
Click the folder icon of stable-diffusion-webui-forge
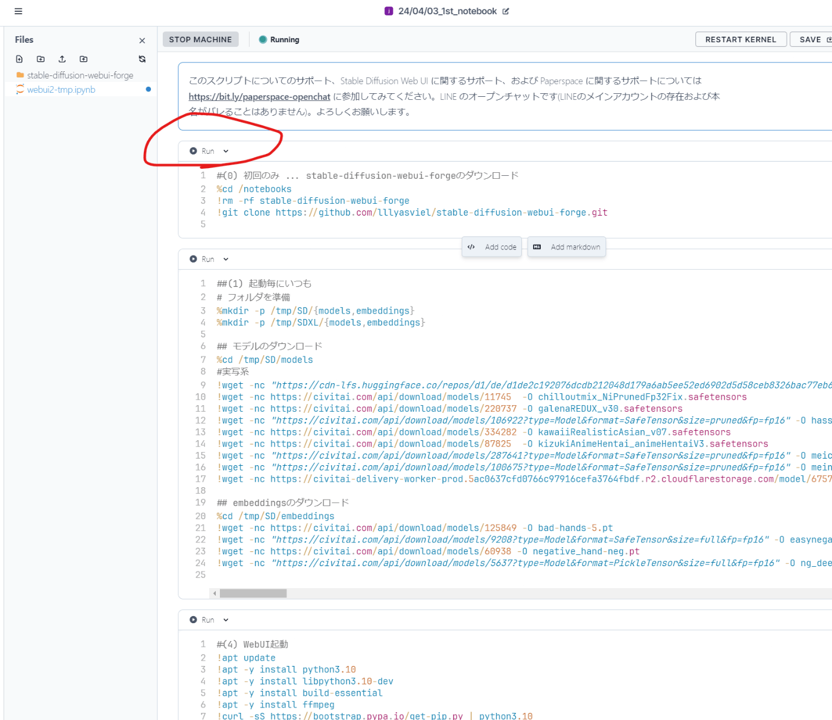20,75
